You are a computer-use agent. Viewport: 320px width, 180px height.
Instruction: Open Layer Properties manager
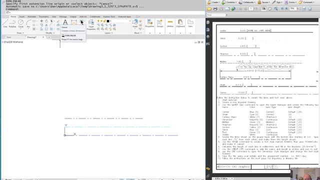point(91,24)
